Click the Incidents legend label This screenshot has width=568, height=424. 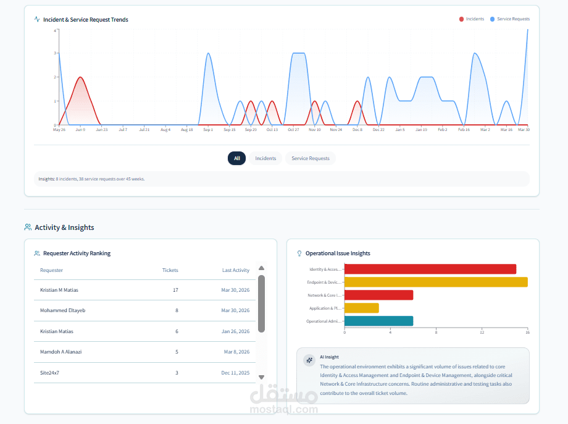pos(475,19)
